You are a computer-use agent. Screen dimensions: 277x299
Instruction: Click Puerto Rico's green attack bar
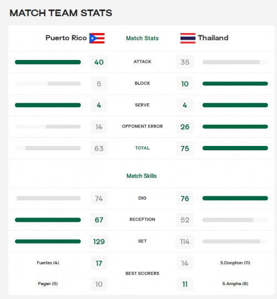tap(48, 62)
